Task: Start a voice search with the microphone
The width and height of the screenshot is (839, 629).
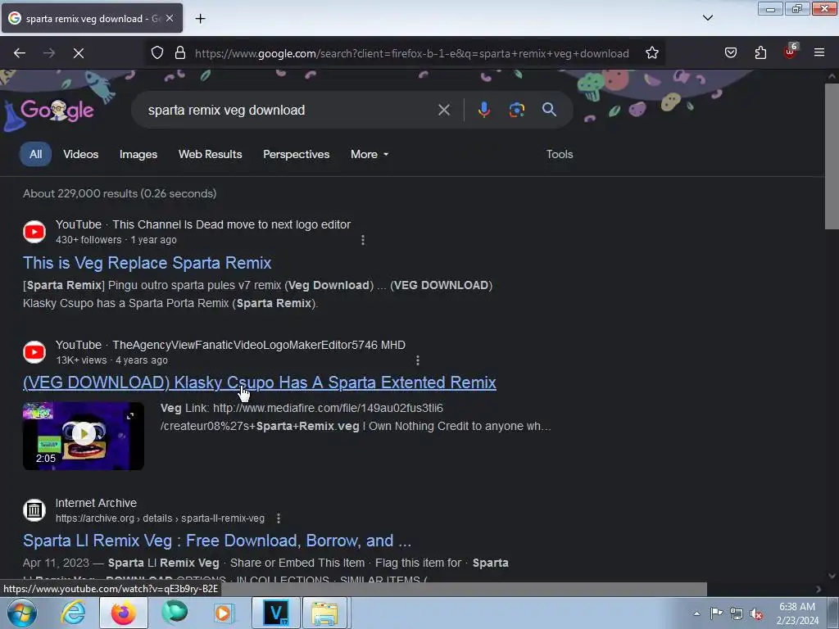Action: tap(483, 110)
